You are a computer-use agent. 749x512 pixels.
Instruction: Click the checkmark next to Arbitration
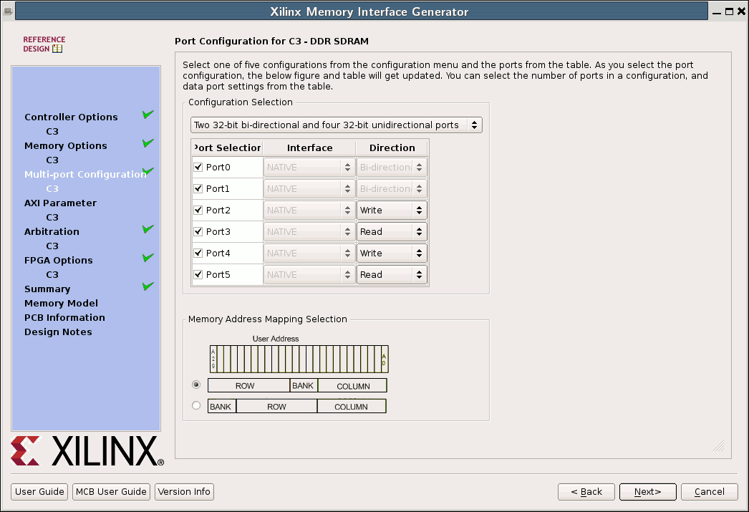148,228
